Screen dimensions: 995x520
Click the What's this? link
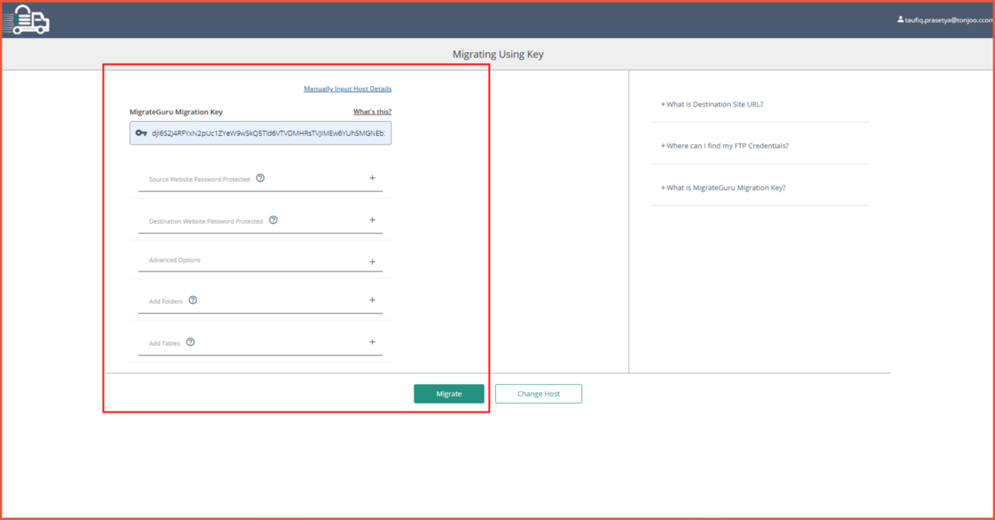click(x=372, y=112)
